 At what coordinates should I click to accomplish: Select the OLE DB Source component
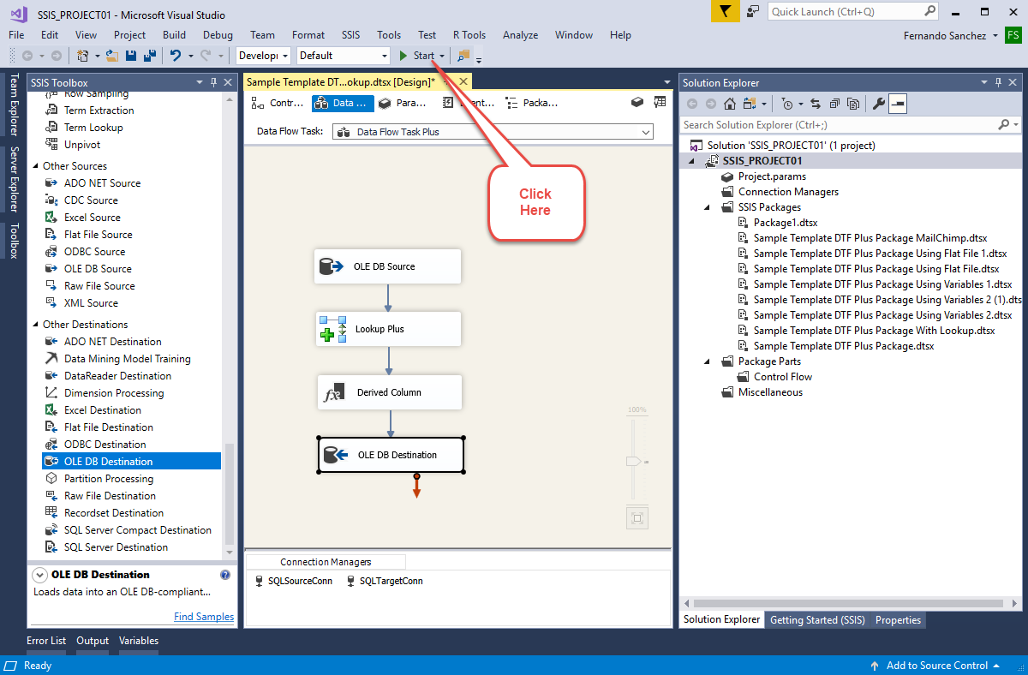388,266
